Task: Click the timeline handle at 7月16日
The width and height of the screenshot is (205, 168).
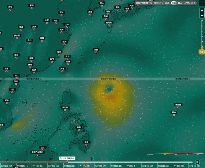Action: pos(67,162)
